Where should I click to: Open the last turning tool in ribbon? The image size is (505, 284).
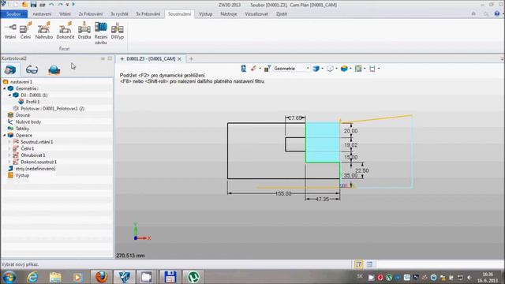pos(118,31)
